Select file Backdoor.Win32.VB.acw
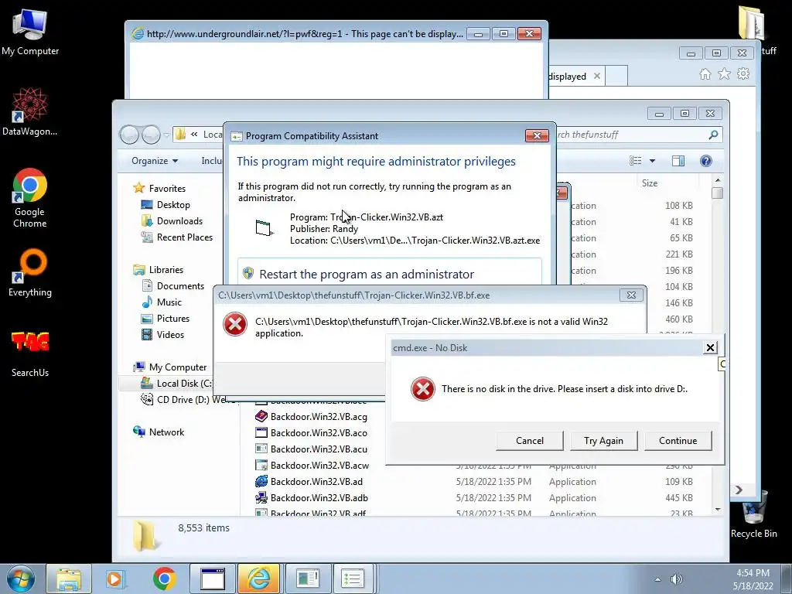The height and width of the screenshot is (594, 792). pyautogui.click(x=319, y=465)
